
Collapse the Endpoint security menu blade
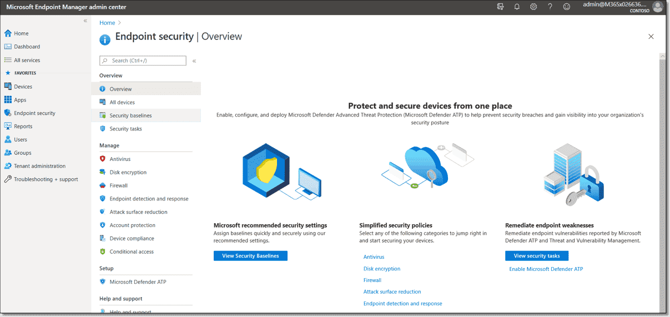pos(194,61)
